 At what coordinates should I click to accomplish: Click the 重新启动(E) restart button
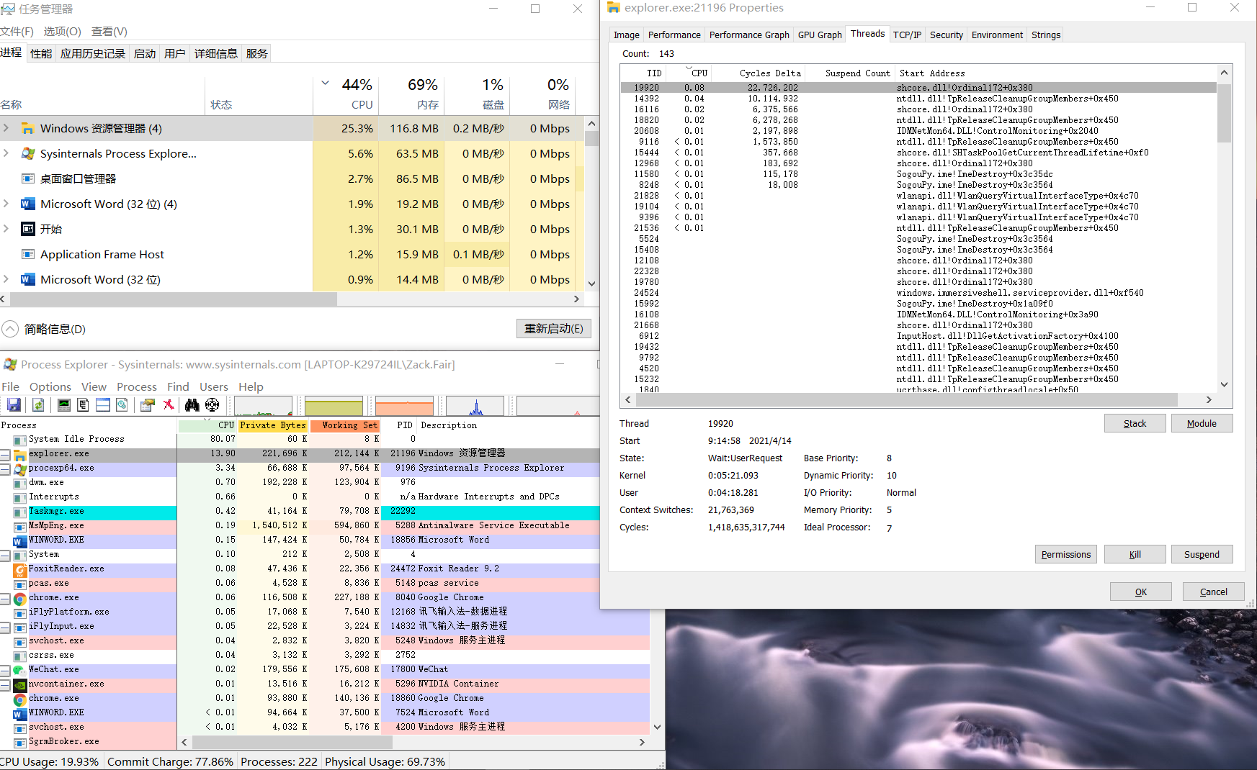point(554,329)
